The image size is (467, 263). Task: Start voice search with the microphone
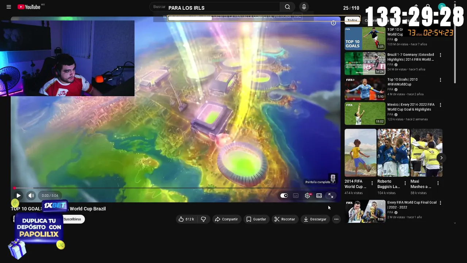click(x=304, y=7)
